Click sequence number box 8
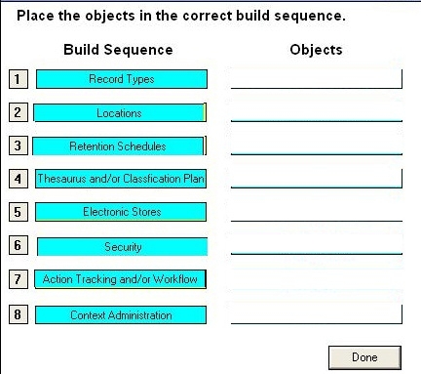Image resolution: width=421 pixels, height=374 pixels. [19, 314]
